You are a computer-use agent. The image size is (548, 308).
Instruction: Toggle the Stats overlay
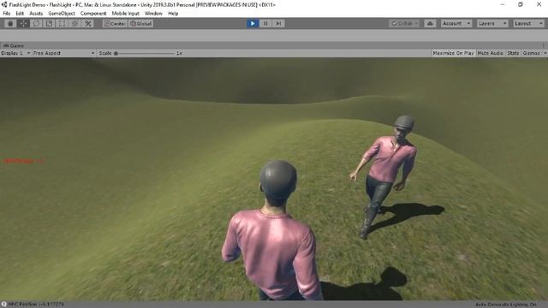[x=513, y=53]
